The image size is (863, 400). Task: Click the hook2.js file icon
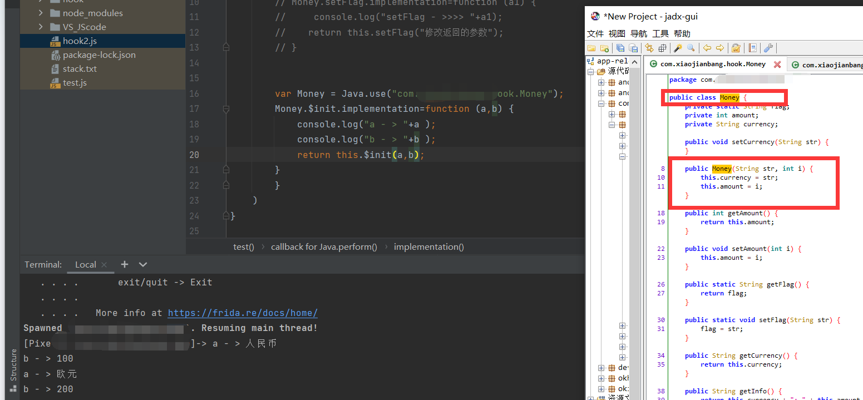[55, 41]
